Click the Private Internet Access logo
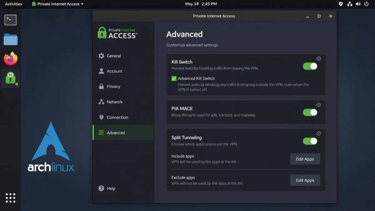This screenshot has height=211, width=375. click(x=117, y=33)
